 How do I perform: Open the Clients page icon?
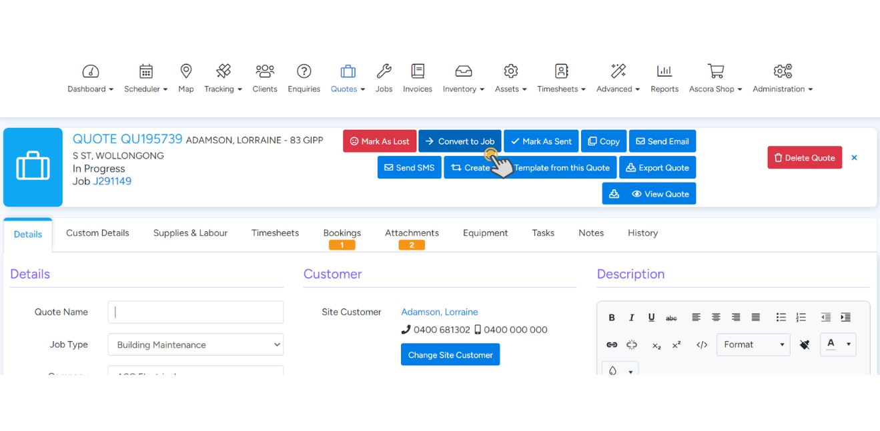[264, 71]
